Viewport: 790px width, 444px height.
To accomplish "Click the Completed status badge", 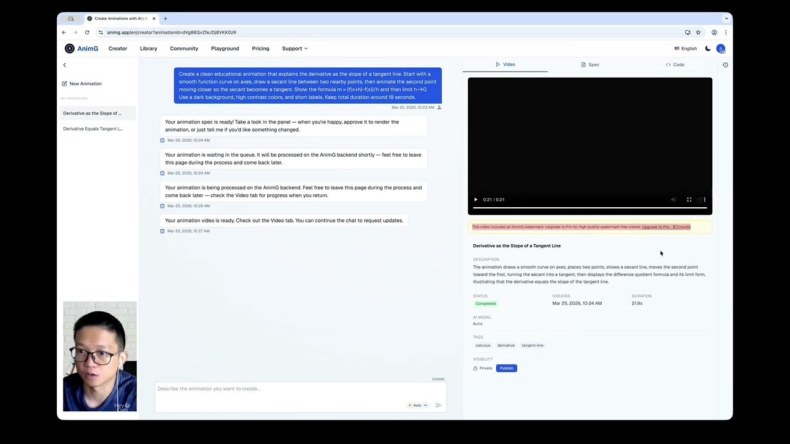I will (x=486, y=303).
